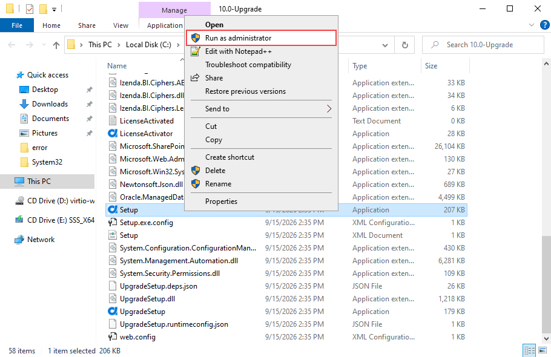Sort by the Size column header
The width and height of the screenshot is (551, 357).
click(431, 65)
